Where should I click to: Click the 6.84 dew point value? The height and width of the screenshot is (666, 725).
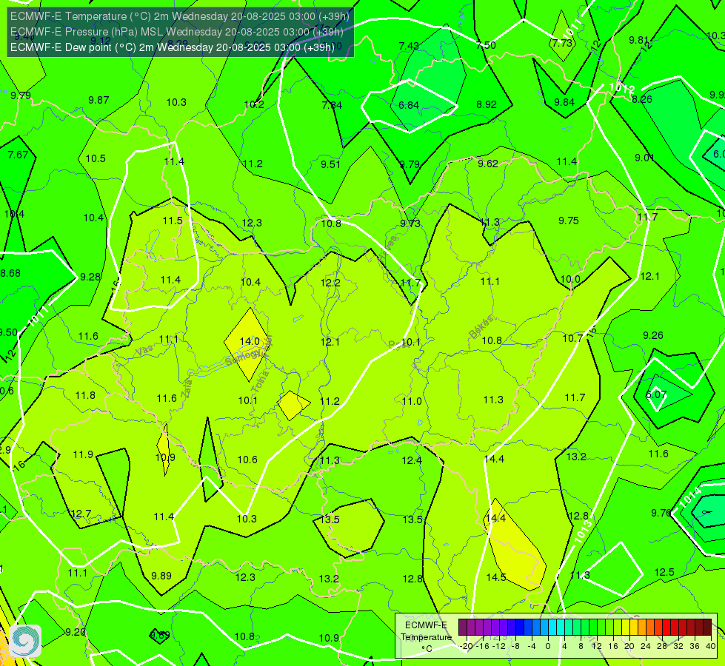(x=409, y=105)
